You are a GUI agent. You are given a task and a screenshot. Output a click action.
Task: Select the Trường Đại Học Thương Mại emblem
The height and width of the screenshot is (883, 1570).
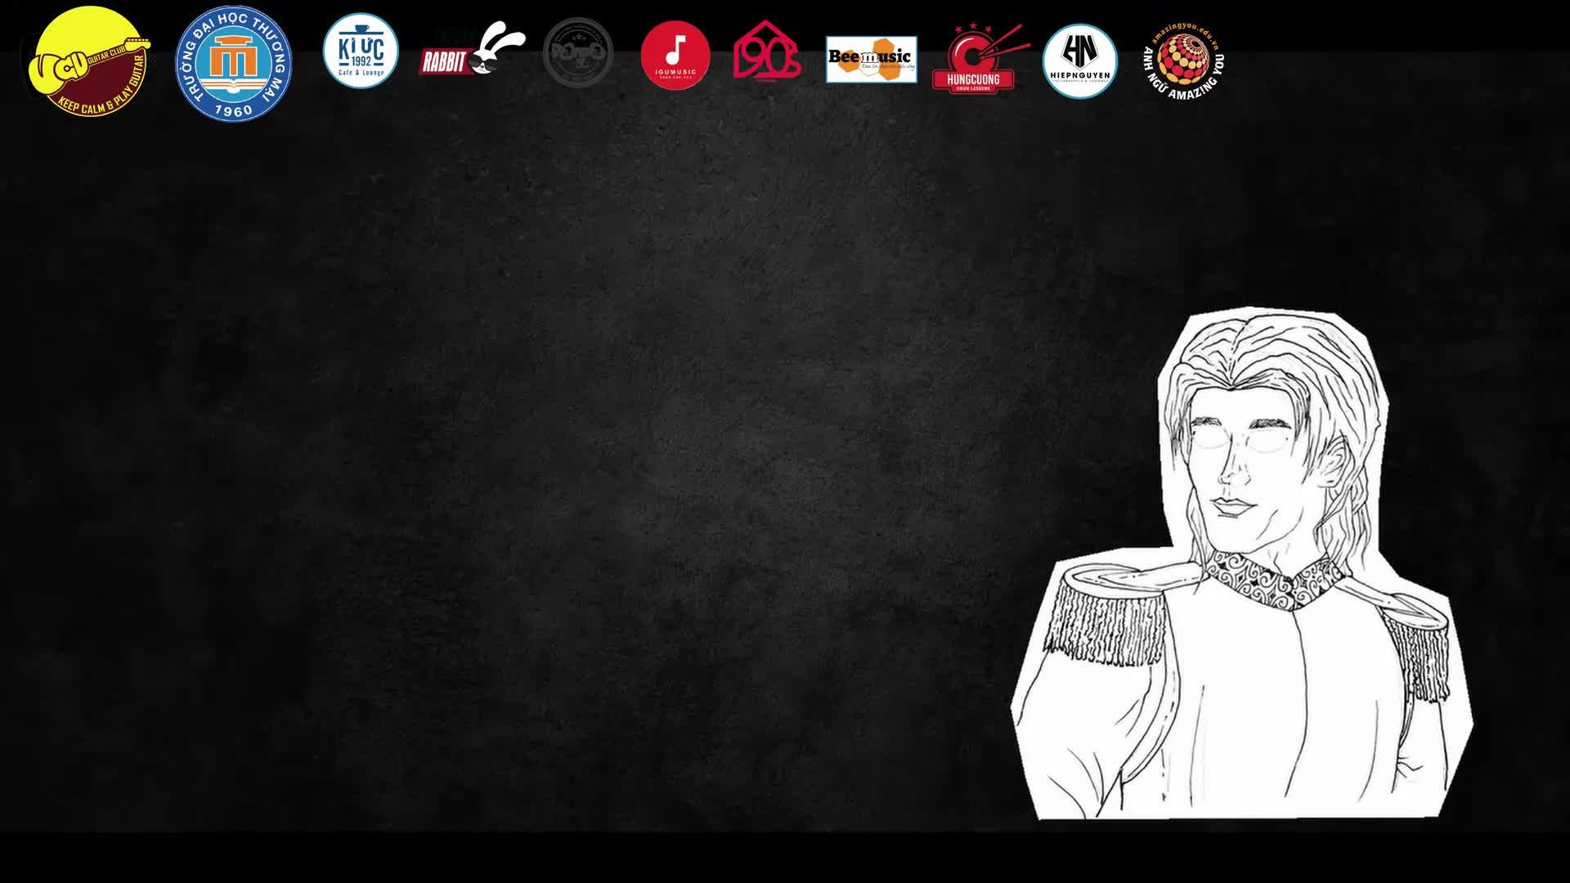pyautogui.click(x=234, y=64)
